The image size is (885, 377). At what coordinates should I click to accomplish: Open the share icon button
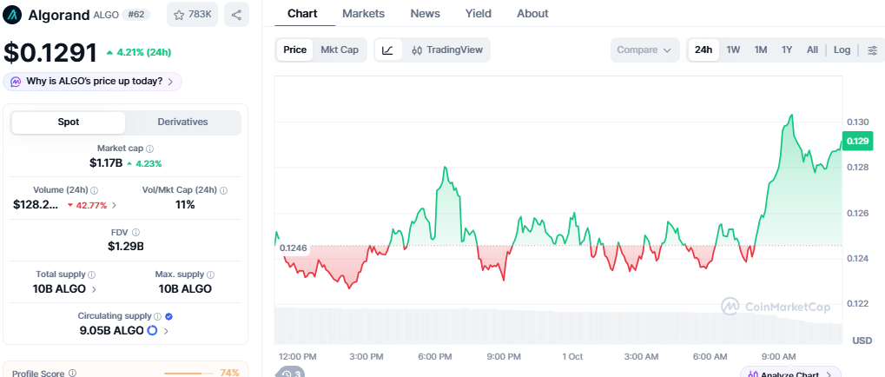click(236, 15)
